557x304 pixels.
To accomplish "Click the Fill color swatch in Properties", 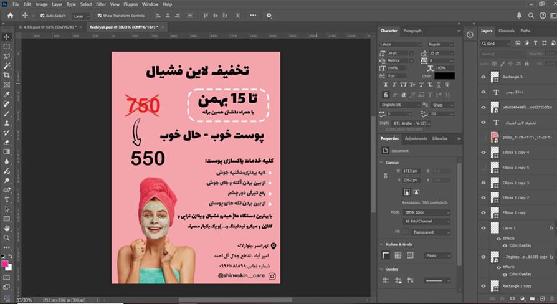I will 406,232.
